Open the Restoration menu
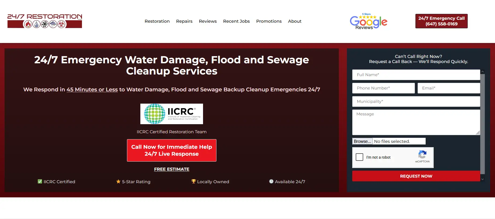This screenshot has width=495, height=219. pyautogui.click(x=157, y=21)
